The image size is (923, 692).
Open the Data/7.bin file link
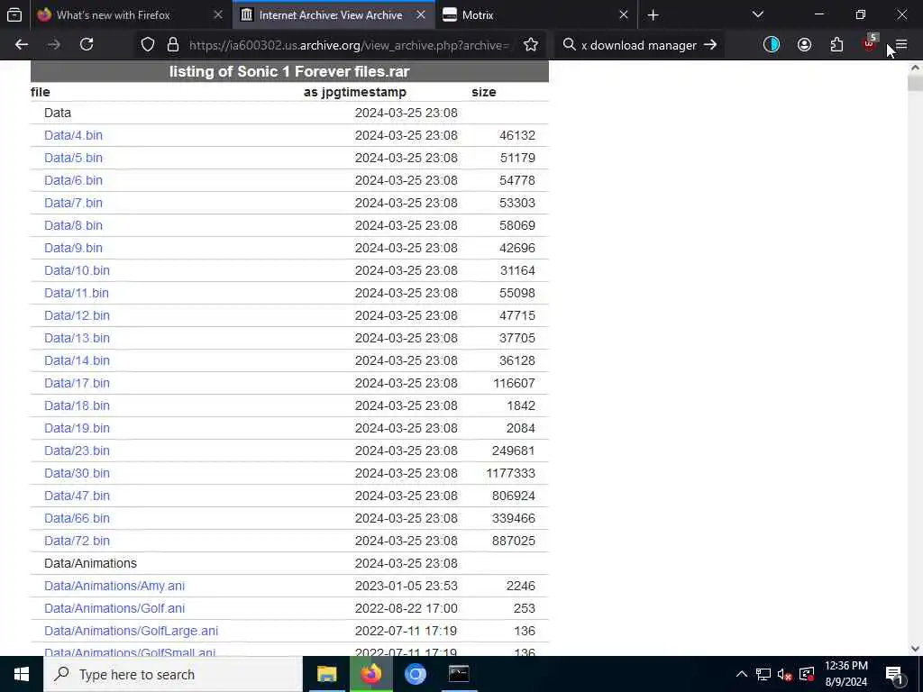click(74, 203)
